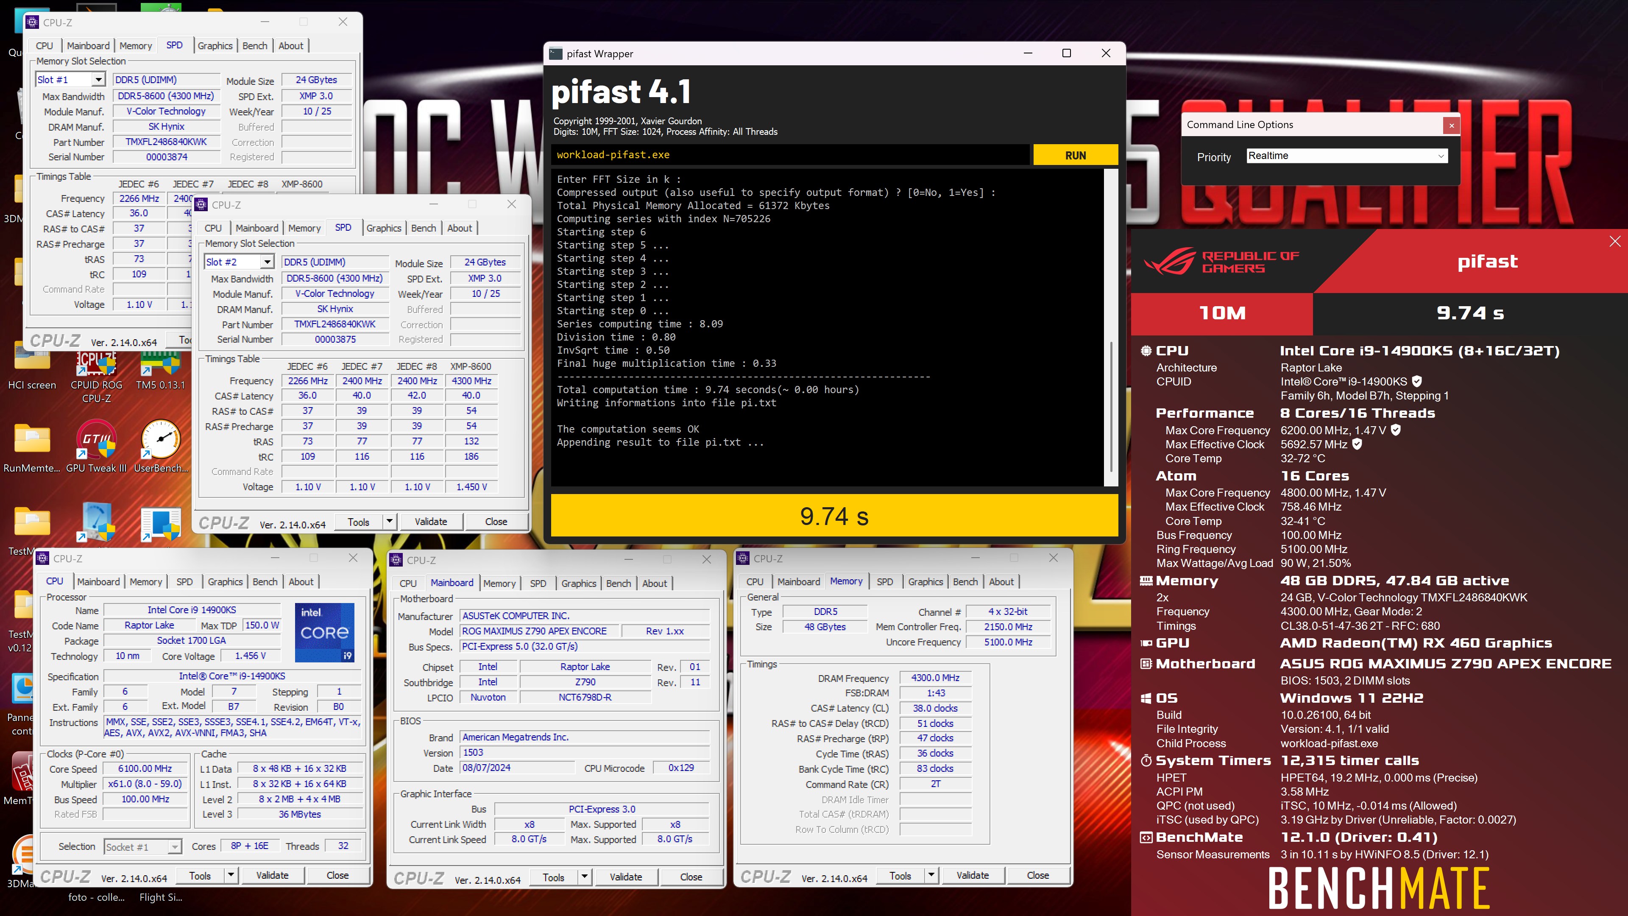1628x916 pixels.
Task: Click shield icon beside Max Core Frequency
Action: (1396, 430)
